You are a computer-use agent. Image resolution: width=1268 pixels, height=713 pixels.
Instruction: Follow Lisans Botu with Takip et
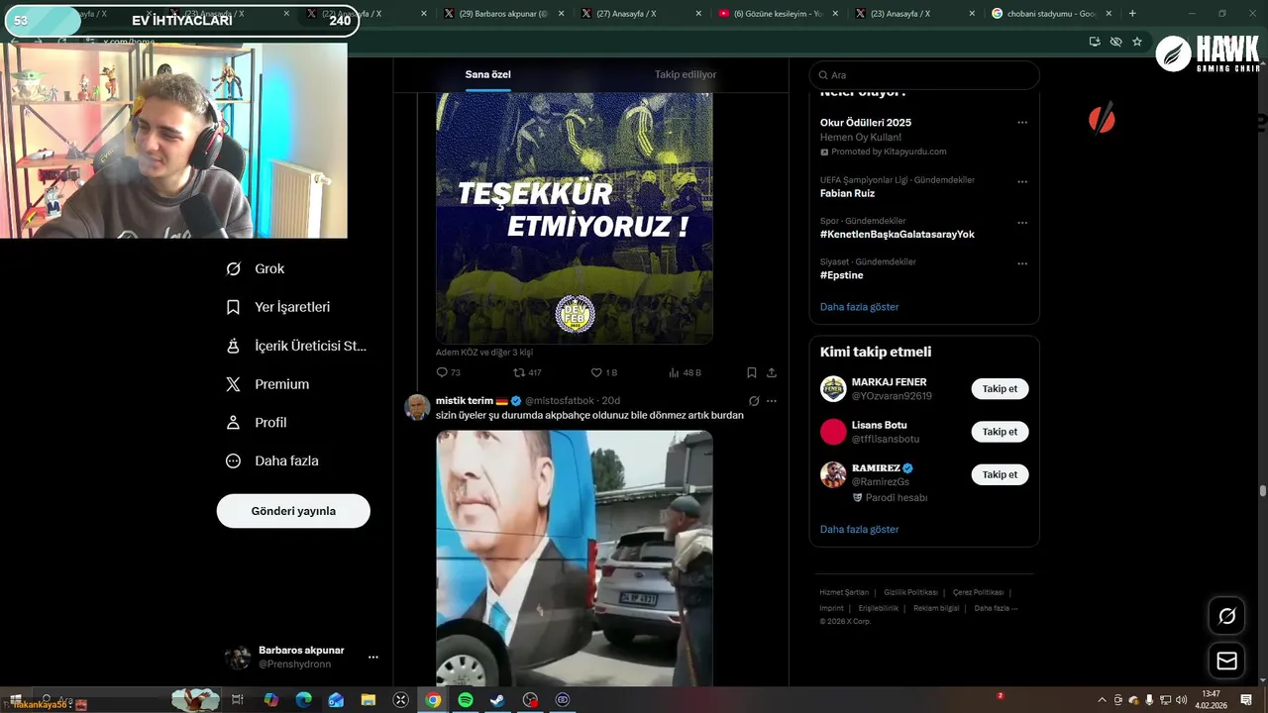(1000, 432)
